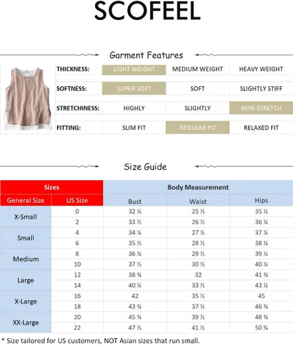Click the pink tank top product thumbnail

coord(28,99)
